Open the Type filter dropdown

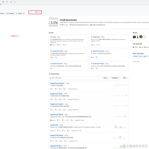[106, 78]
